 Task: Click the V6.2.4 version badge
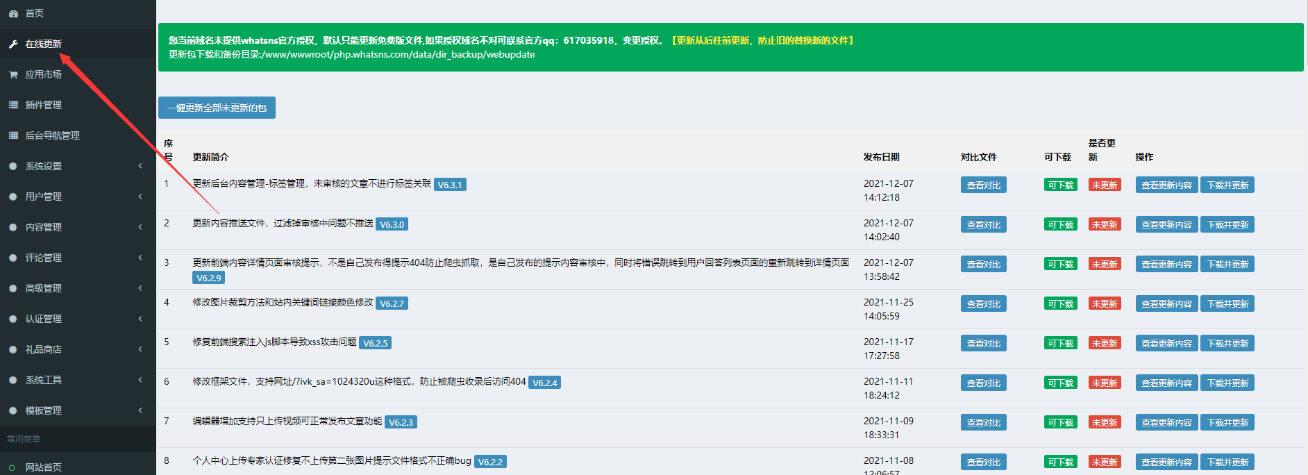tap(545, 383)
